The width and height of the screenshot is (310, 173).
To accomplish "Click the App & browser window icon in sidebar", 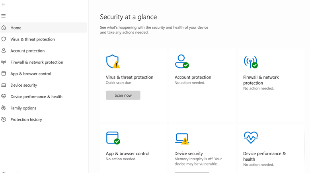I will pyautogui.click(x=4, y=74).
